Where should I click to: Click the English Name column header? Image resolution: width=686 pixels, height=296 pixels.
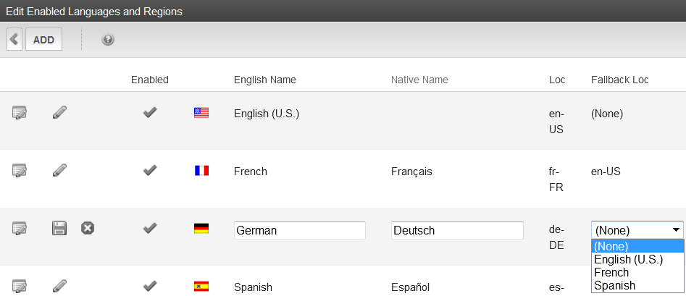[264, 80]
